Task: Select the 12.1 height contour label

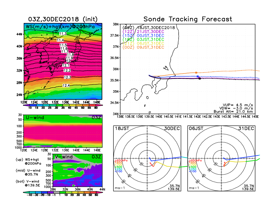Action: 66,66
